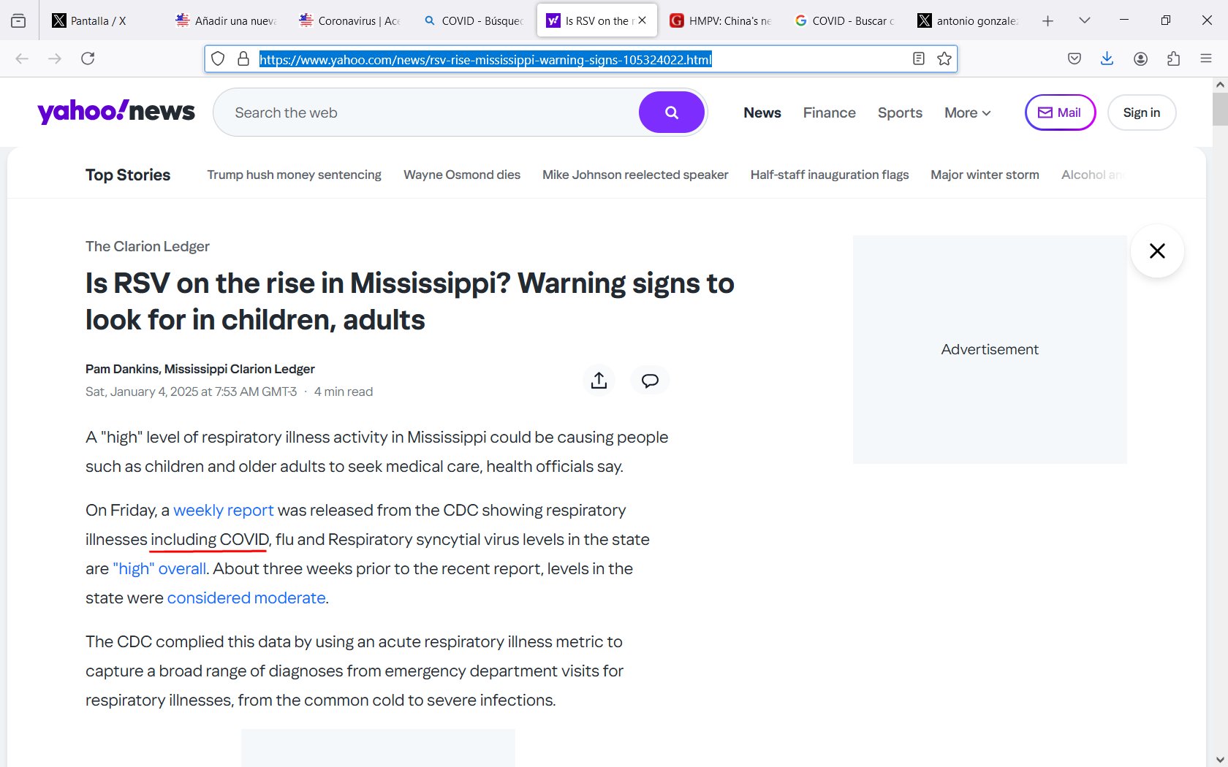Toggle reader view icon in address bar
The image size is (1228, 767).
(919, 59)
